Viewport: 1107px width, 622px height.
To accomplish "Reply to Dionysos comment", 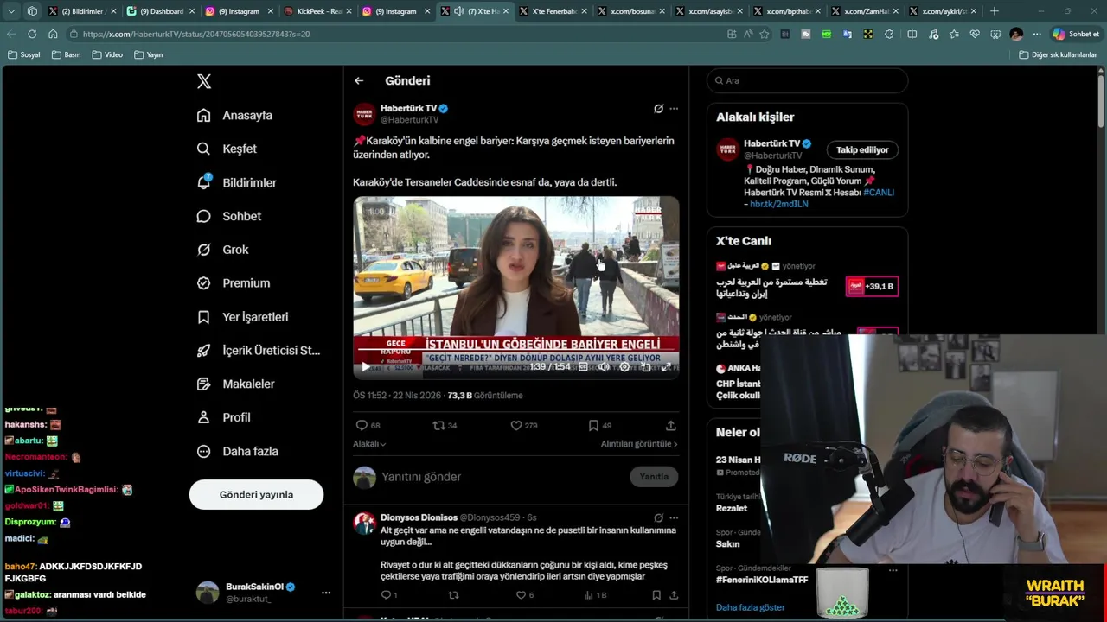I will coord(389,595).
